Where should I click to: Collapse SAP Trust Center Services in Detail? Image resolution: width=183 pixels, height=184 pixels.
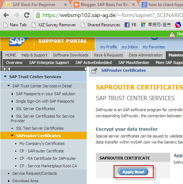click(8, 86)
